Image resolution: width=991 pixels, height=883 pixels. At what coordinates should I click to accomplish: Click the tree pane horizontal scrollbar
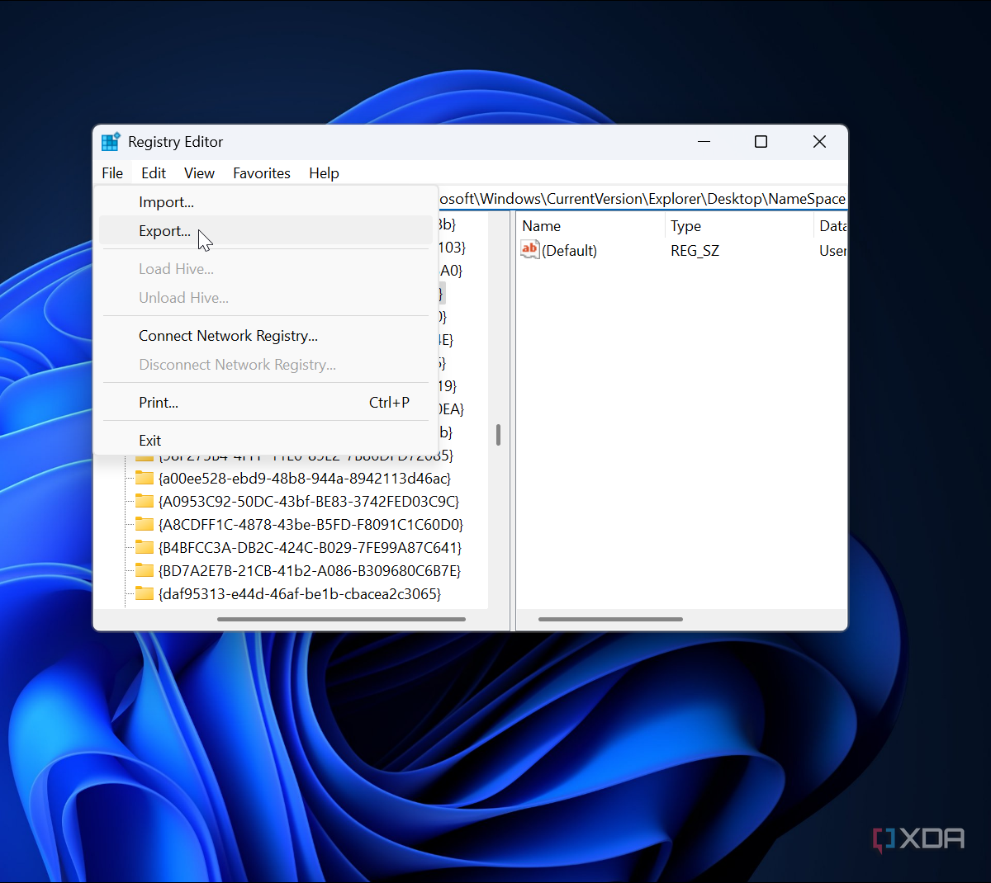(341, 619)
